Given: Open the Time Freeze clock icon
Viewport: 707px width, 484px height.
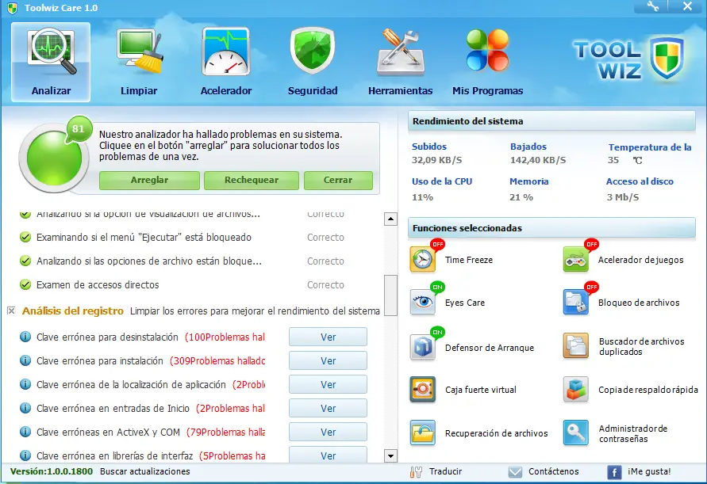Looking at the screenshot, I should click(422, 259).
